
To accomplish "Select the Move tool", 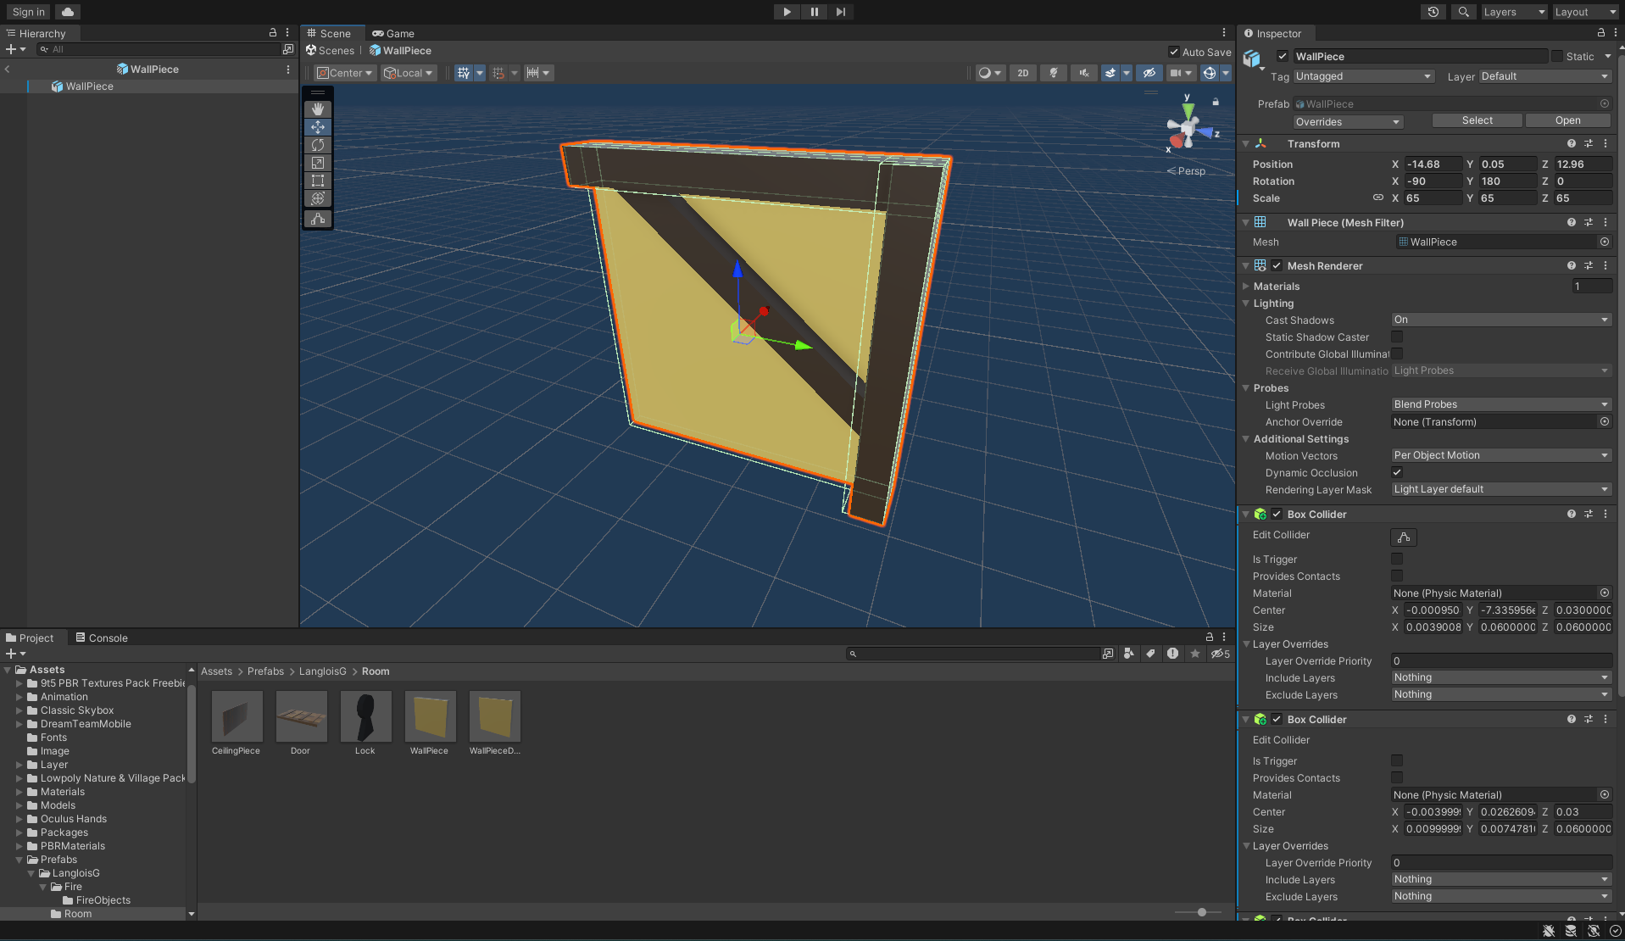I will [x=317, y=127].
